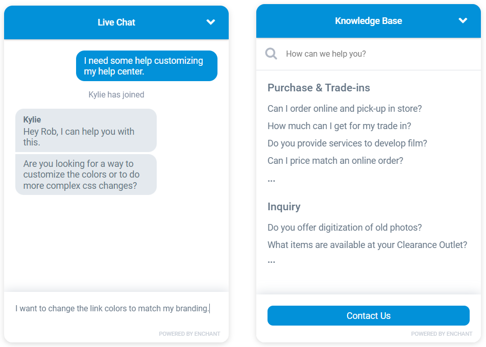Open 'Can I order online and pick-up in store?'

click(345, 109)
